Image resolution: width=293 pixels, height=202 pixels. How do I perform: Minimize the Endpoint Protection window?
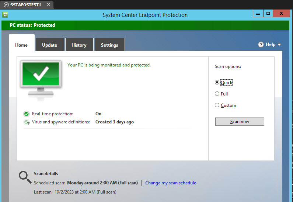[258, 13]
